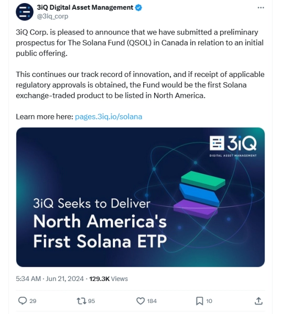Screen dimensions: 281x314
Task: Click the 3iQ logo in the image
Action: (233, 146)
